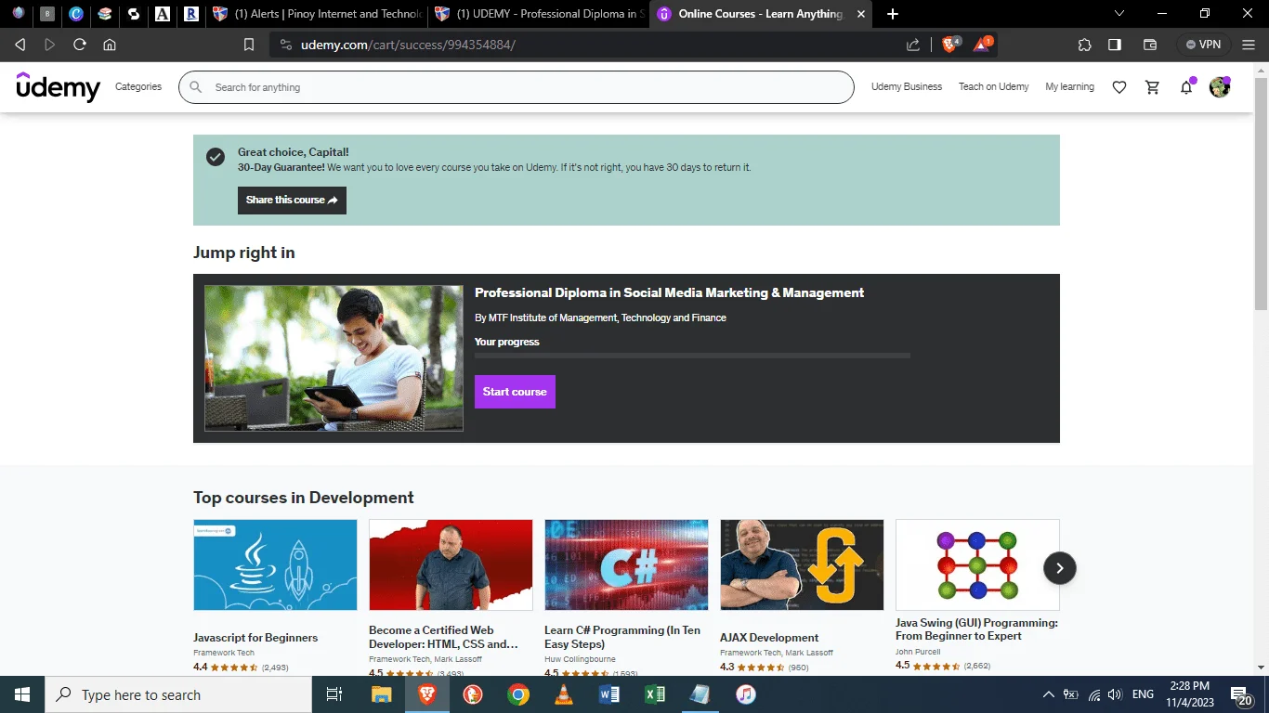Image resolution: width=1269 pixels, height=713 pixels.
Task: Open Professional Diploma in Social Media course title
Action: (669, 292)
